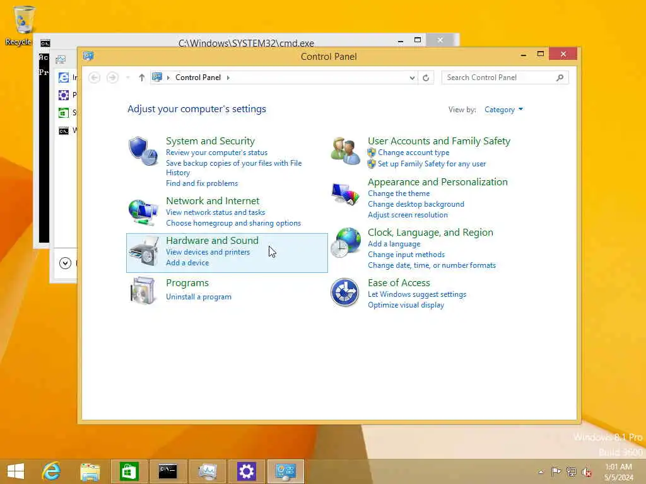Open Let Windows suggest settings
This screenshot has height=484, width=646.
[x=417, y=294]
